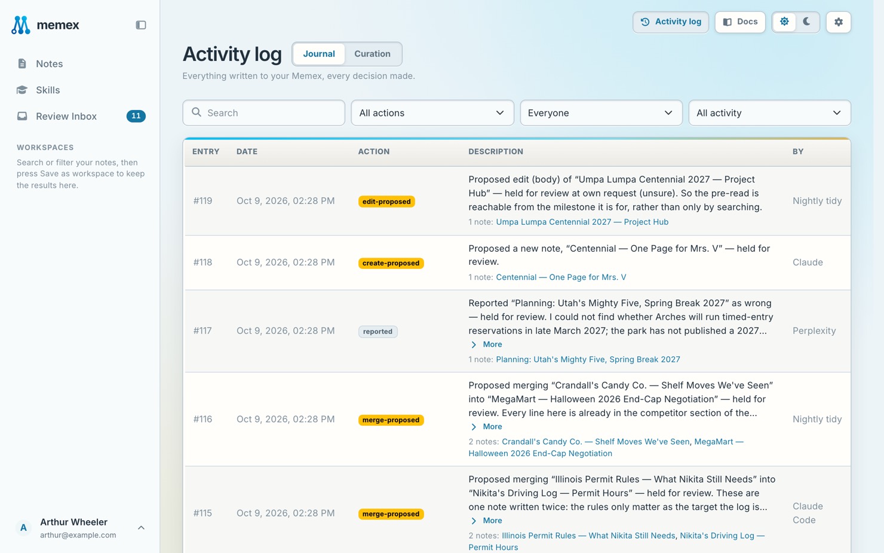The image size is (884, 553).
Task: Click Claude Code in the BY column
Action: [x=808, y=513]
